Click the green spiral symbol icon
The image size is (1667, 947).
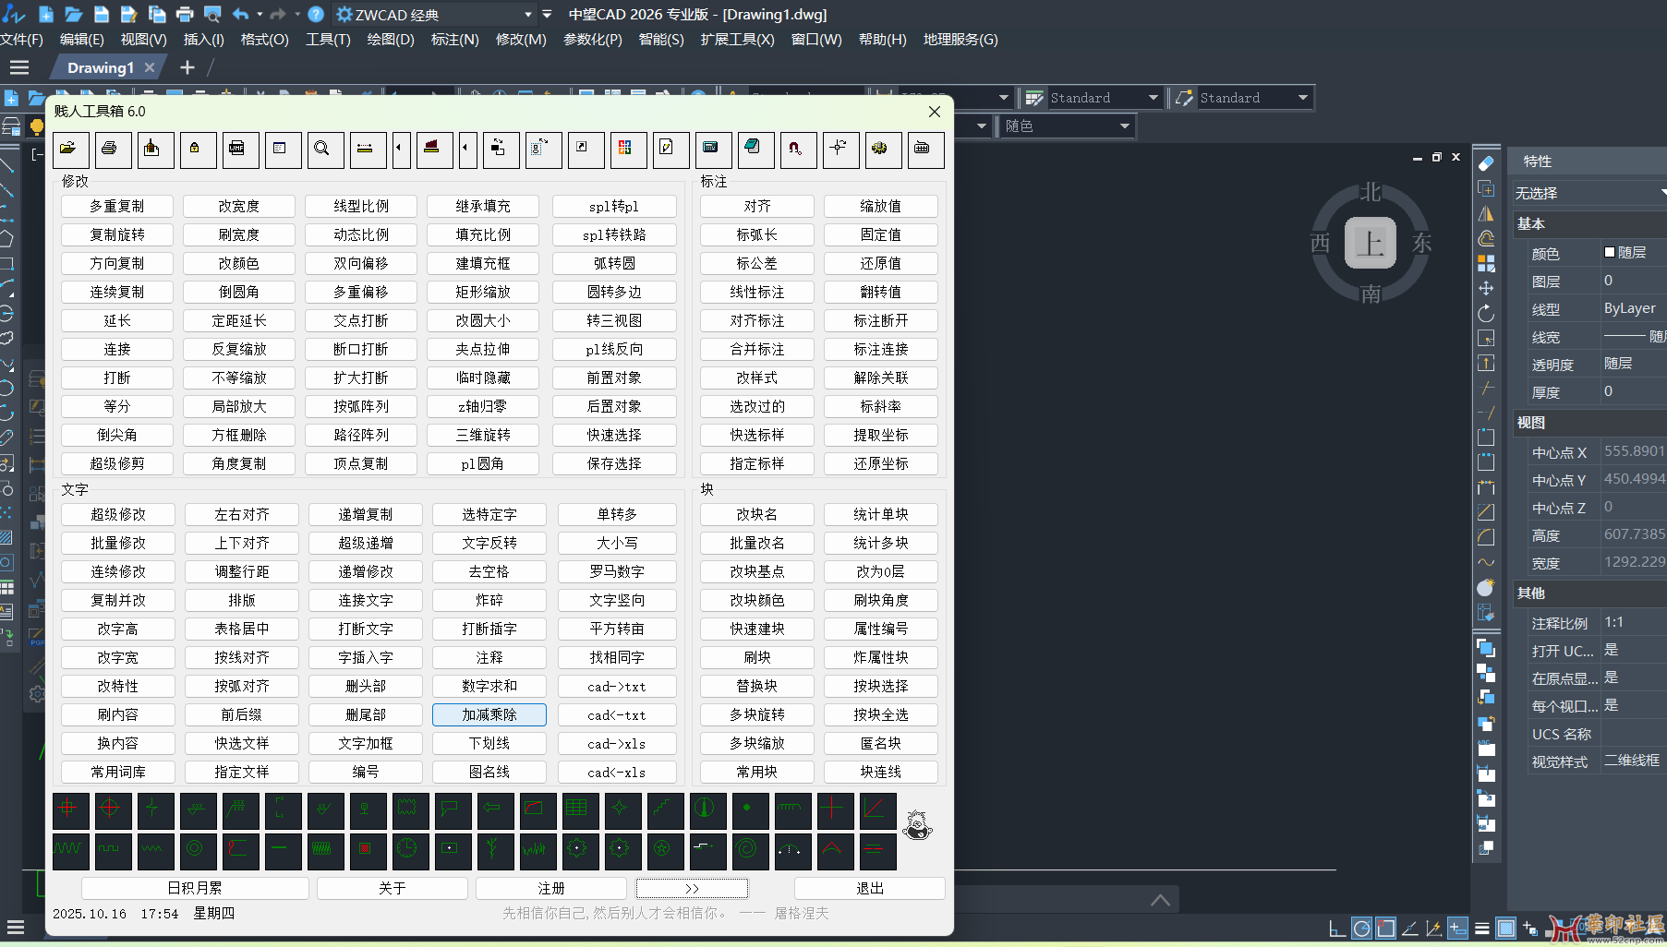(747, 850)
